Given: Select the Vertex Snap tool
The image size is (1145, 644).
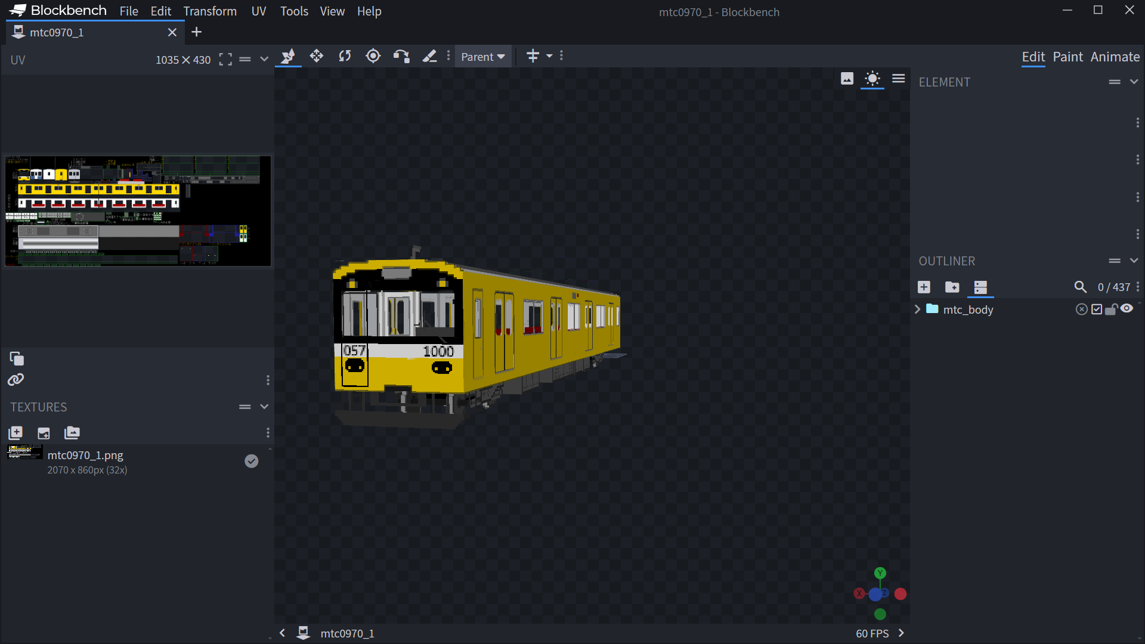Looking at the screenshot, I should 401,56.
